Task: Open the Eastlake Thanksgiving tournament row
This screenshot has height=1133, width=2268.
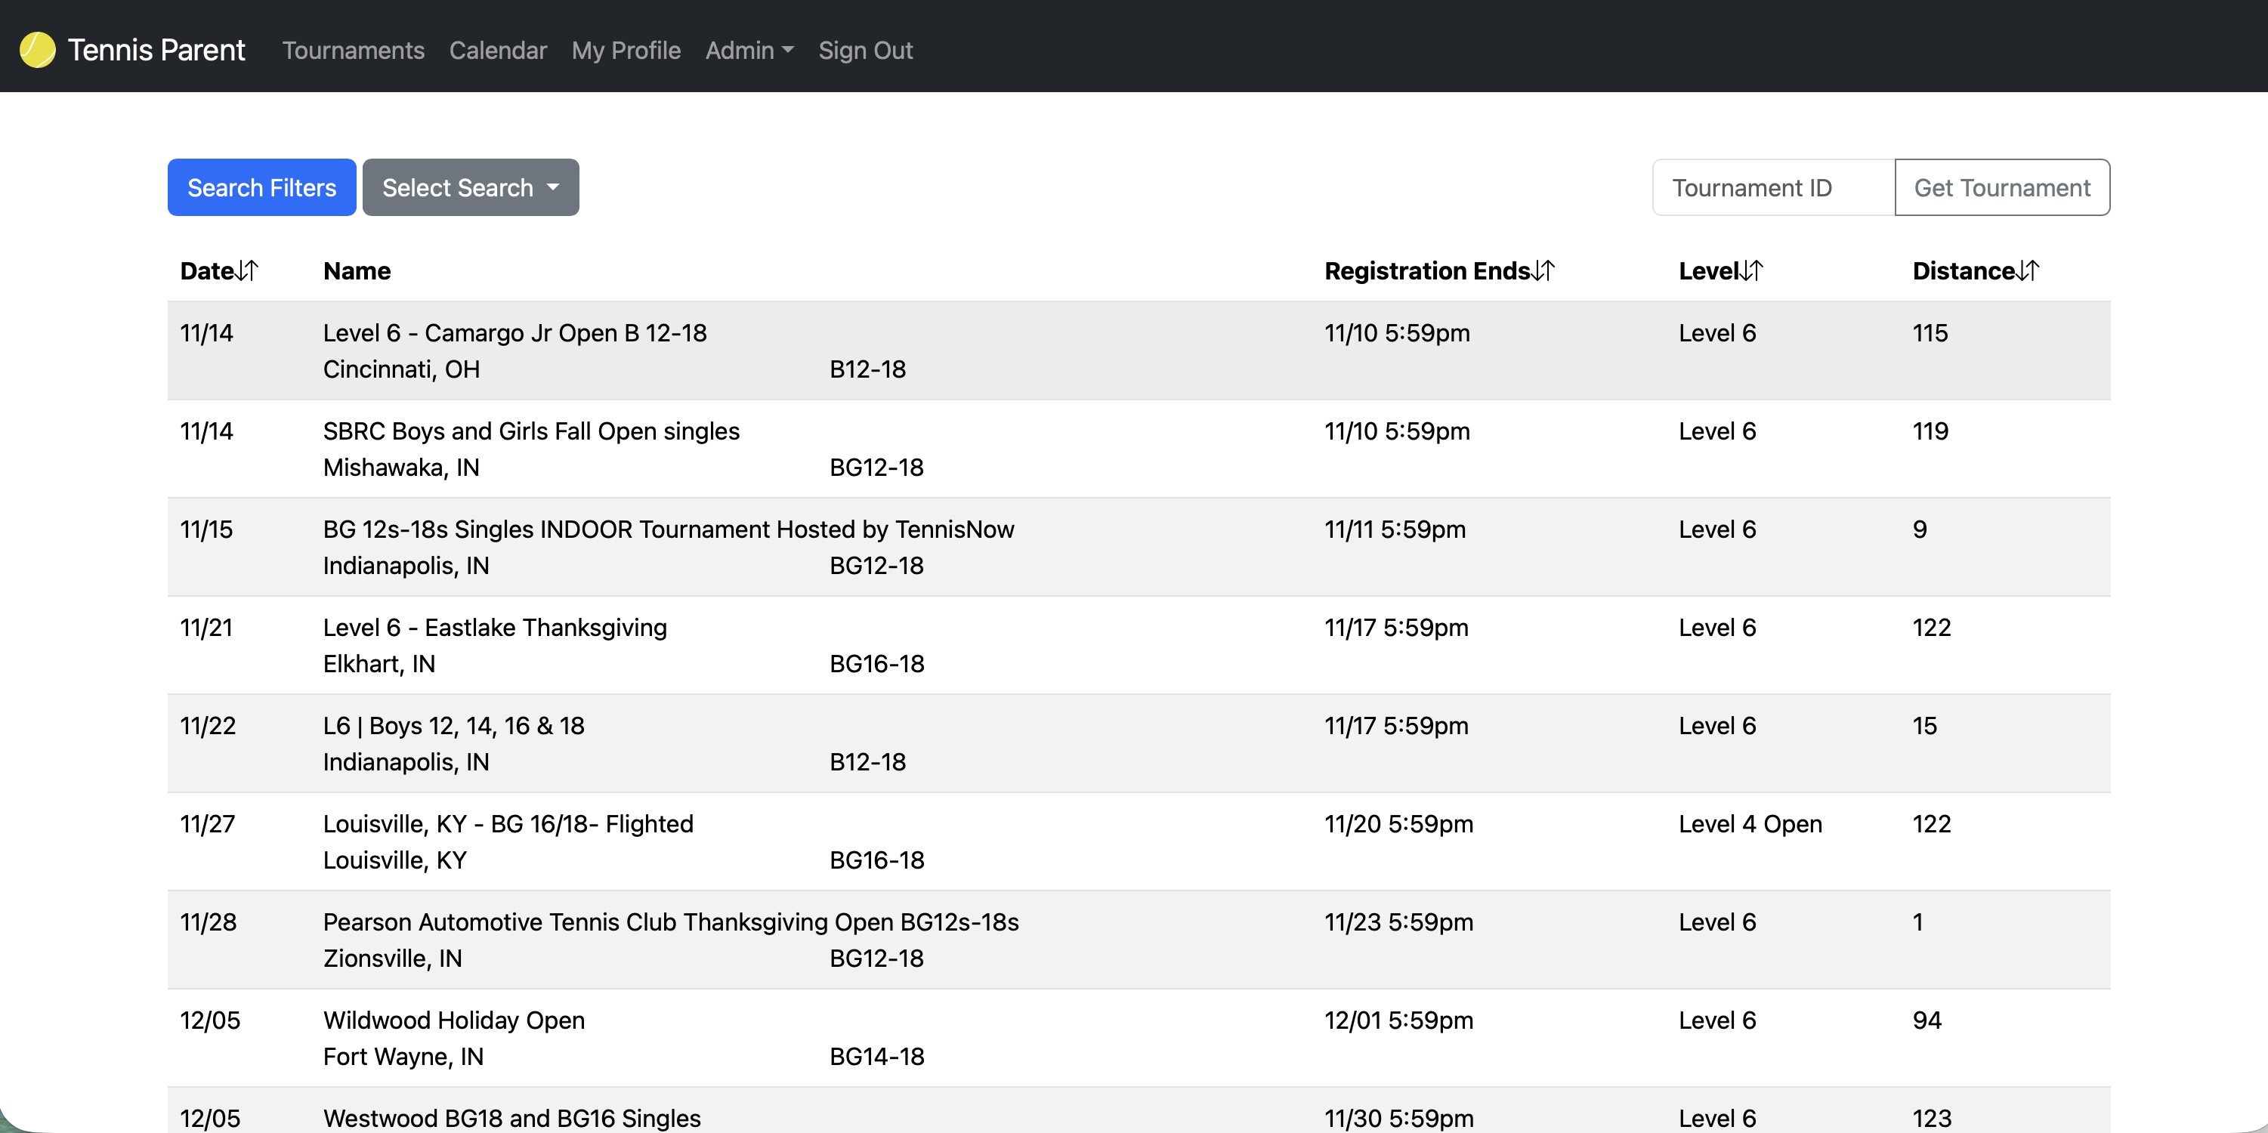Action: click(495, 628)
